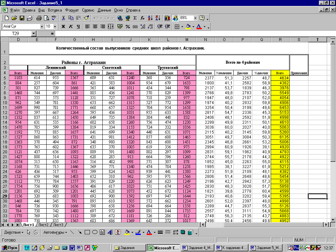Create a new workbook with the New icon
Screen dimensions: 336x252
pos(7,18)
